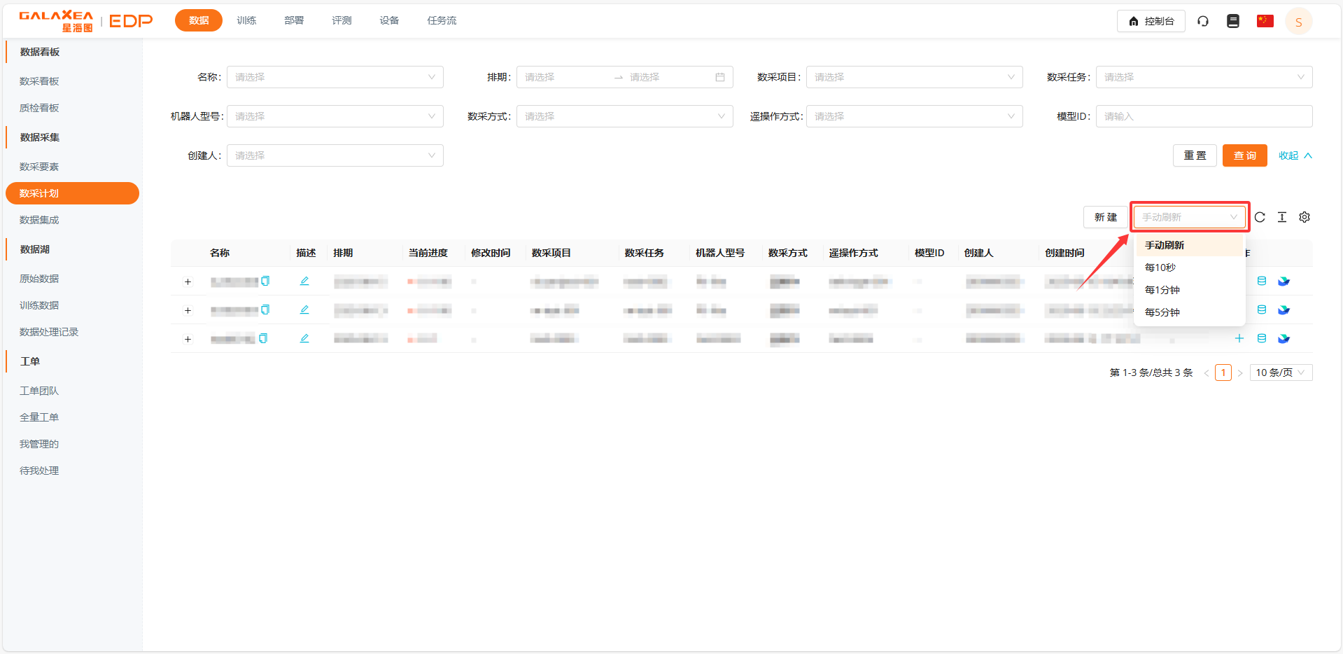Screen dimensions: 1343x654
Task: Open the 数采项目 filter dropdown
Action: pos(915,77)
